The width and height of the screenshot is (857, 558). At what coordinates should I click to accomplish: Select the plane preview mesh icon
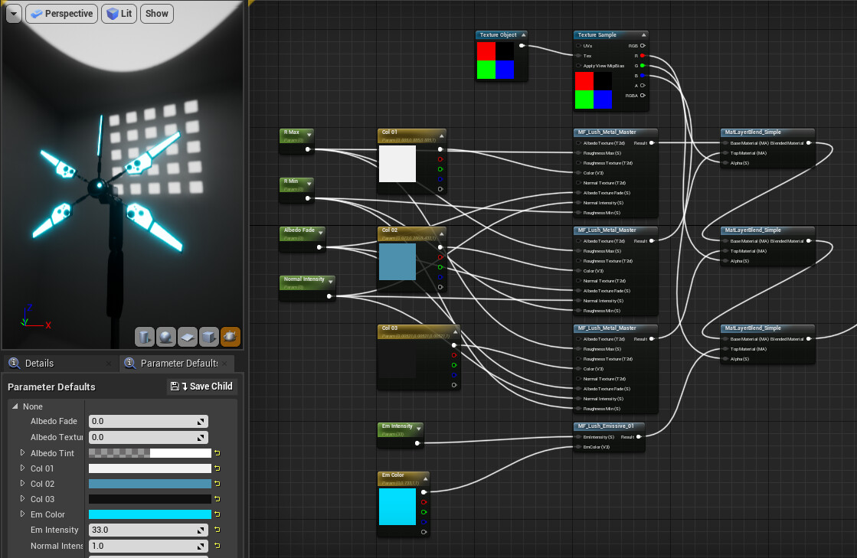(188, 337)
